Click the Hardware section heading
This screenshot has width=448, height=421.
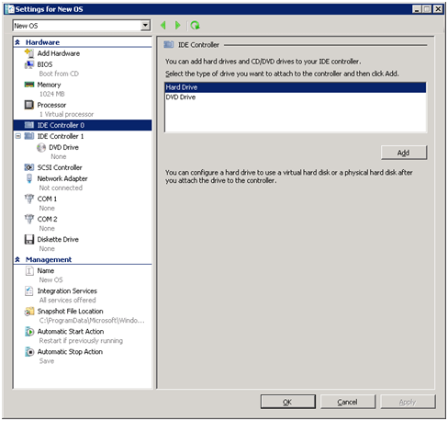pyautogui.click(x=42, y=42)
